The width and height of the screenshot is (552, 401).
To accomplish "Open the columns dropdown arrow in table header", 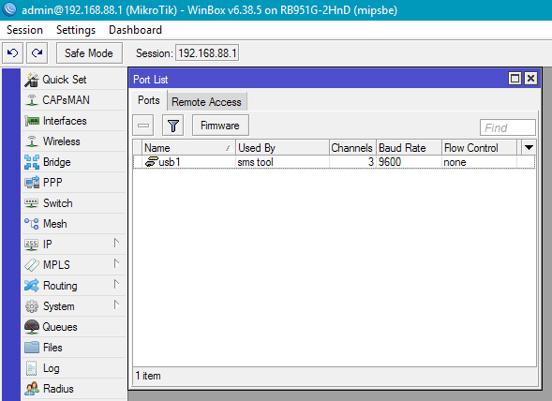I will click(529, 147).
